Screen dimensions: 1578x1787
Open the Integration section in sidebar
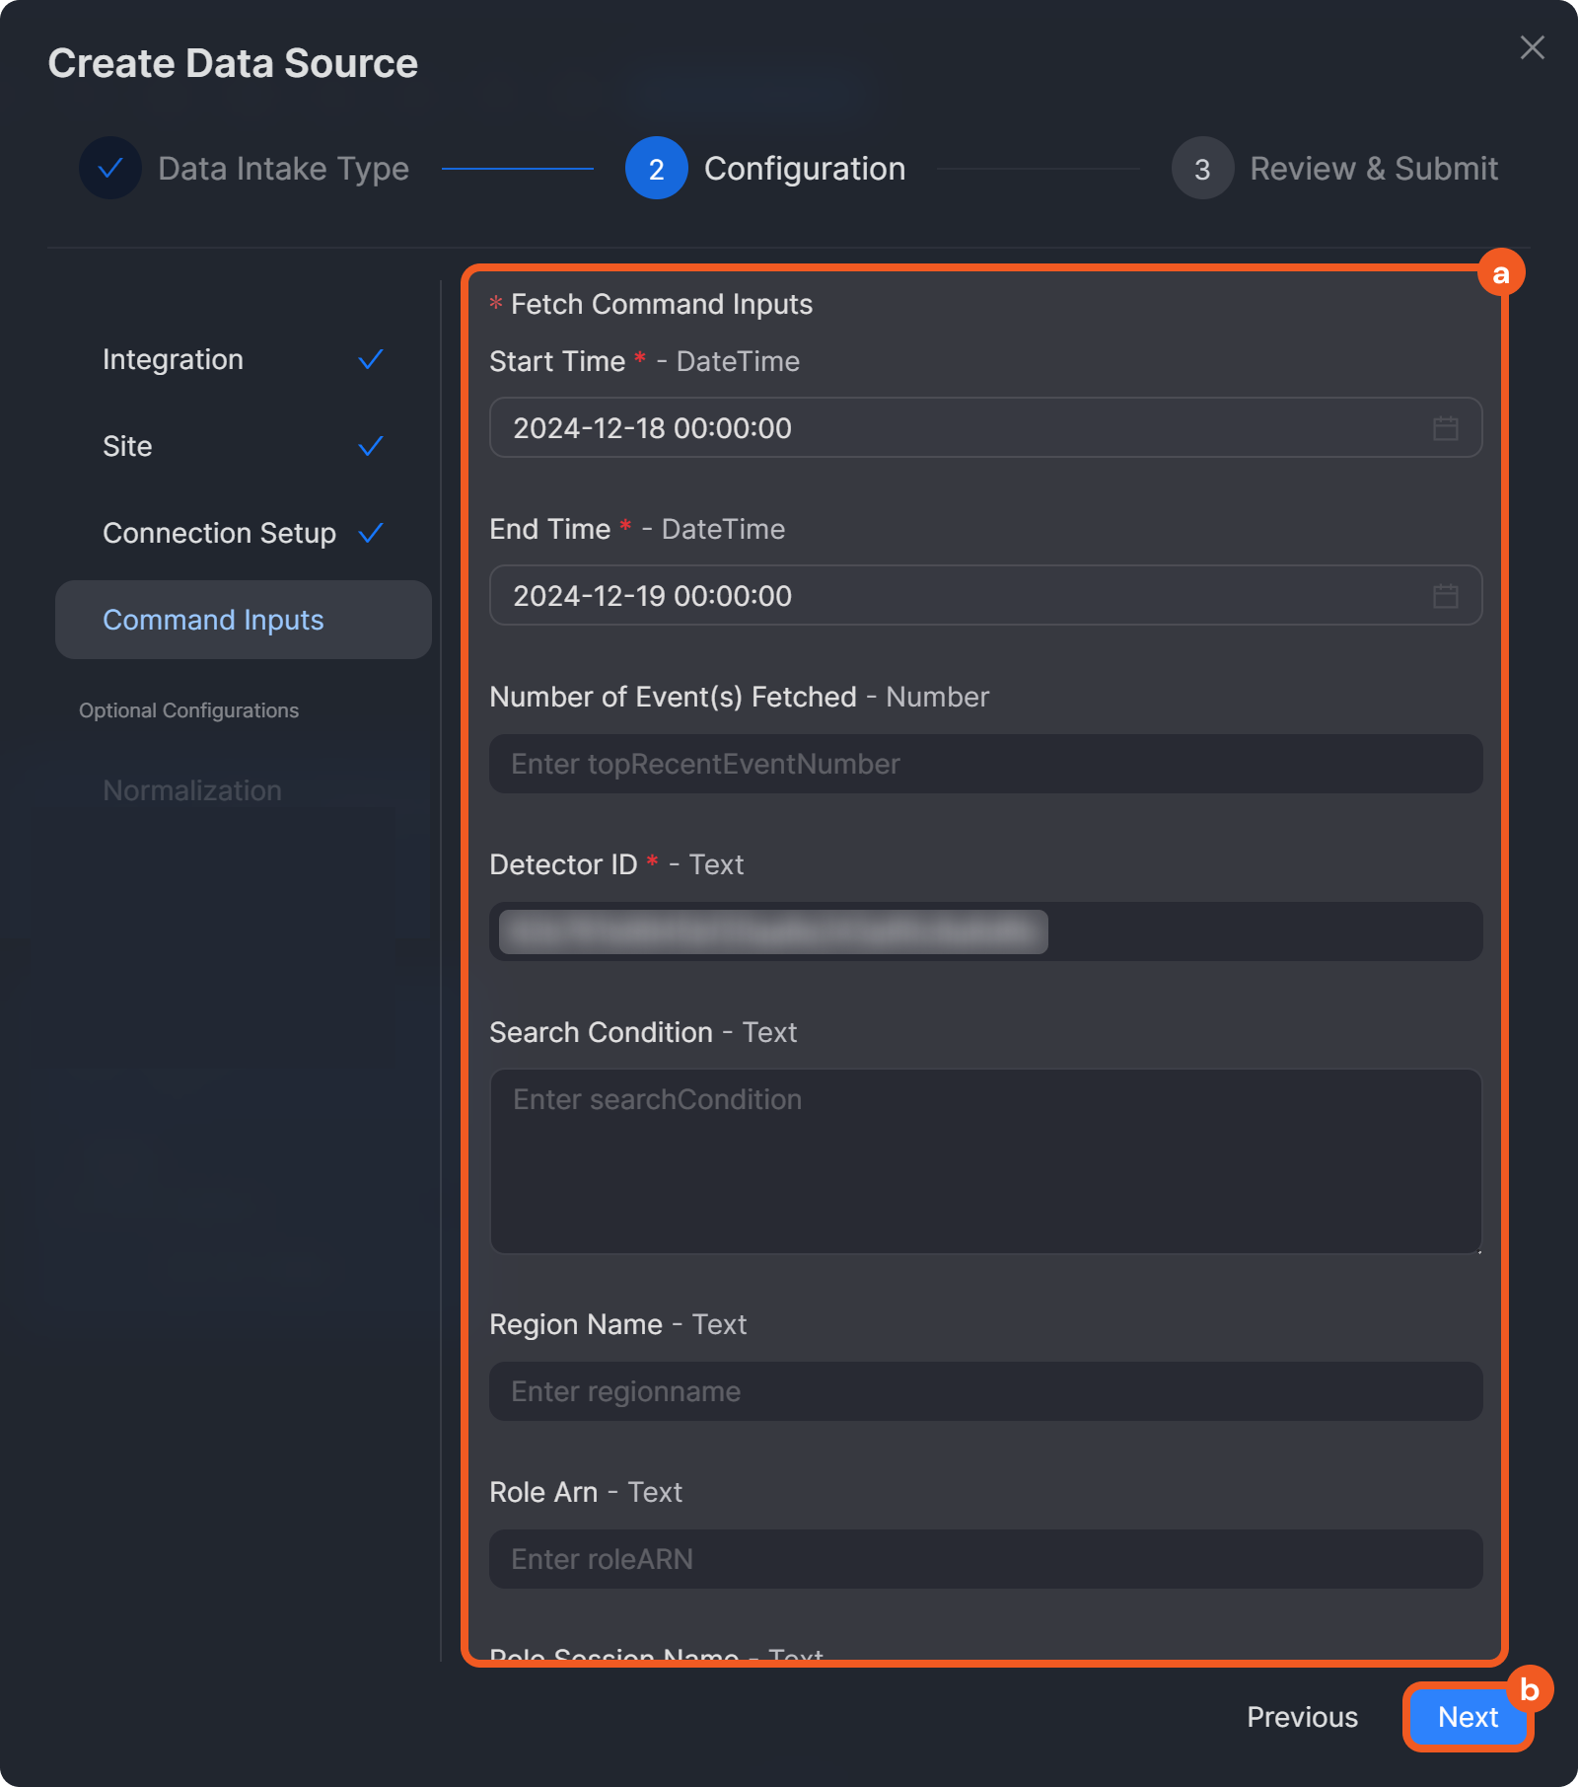point(174,359)
